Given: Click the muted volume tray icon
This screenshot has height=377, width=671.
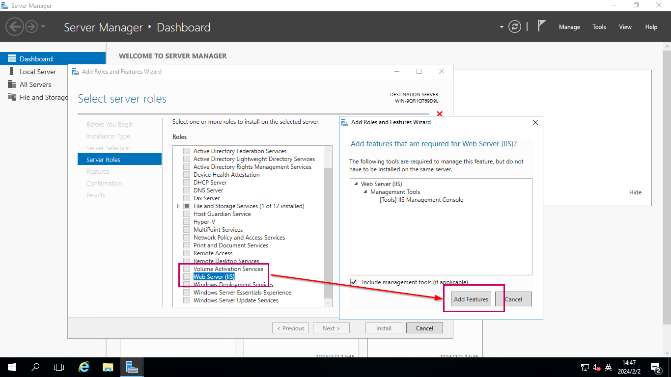Looking at the screenshot, I should pyautogui.click(x=597, y=367).
